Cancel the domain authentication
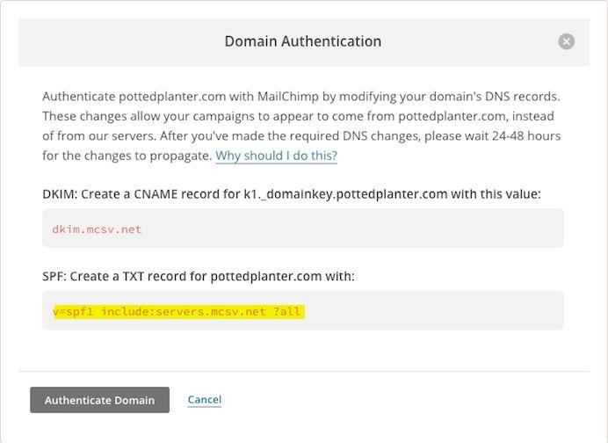608x443 pixels. 205,400
